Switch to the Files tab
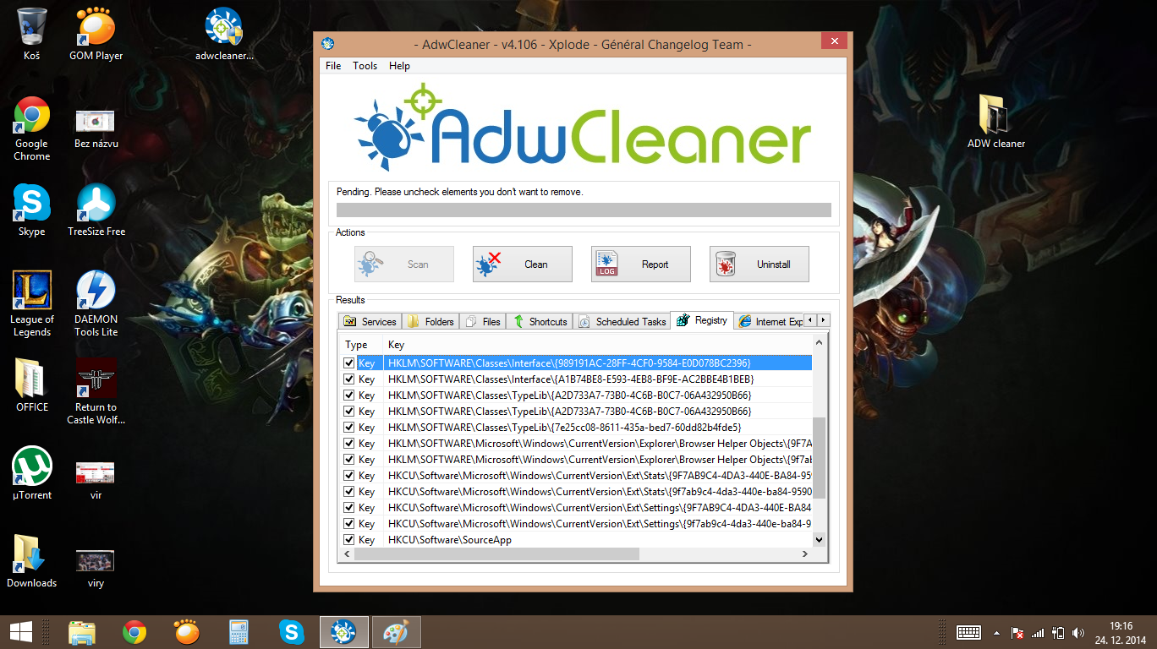The image size is (1157, 649). point(484,321)
